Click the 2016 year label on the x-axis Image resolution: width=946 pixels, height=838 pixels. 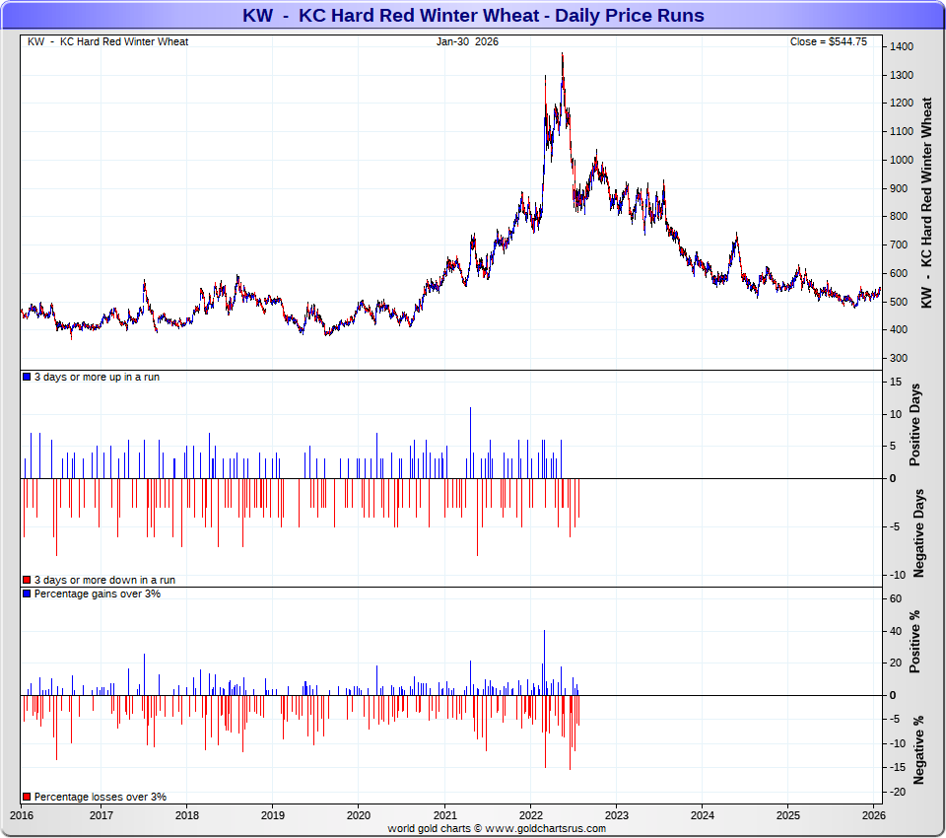pyautogui.click(x=21, y=816)
